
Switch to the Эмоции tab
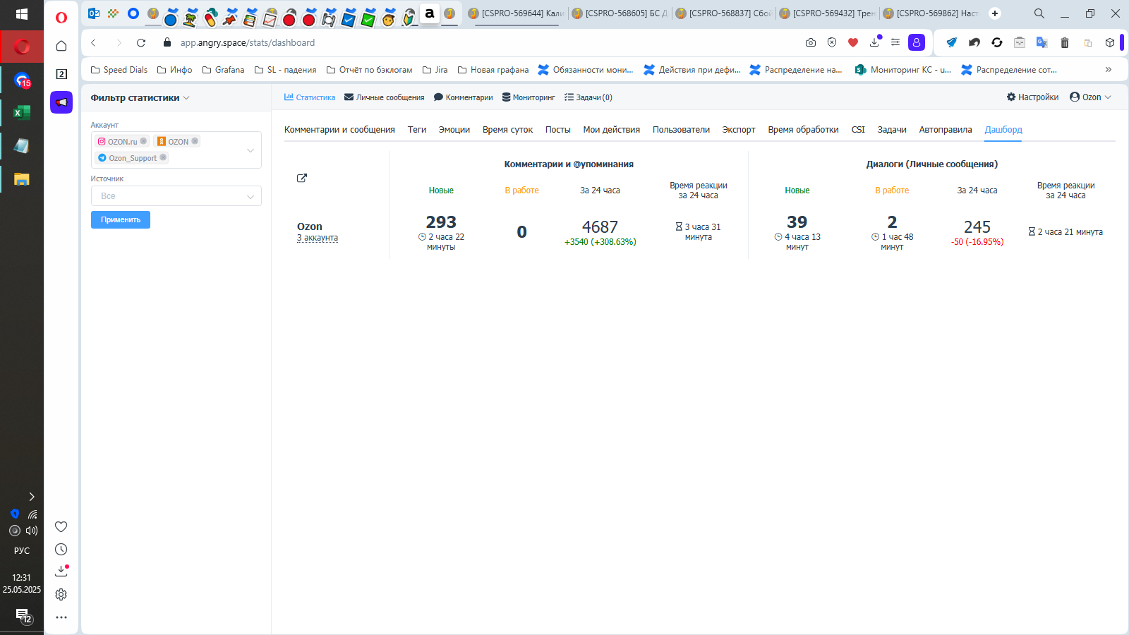coord(454,130)
